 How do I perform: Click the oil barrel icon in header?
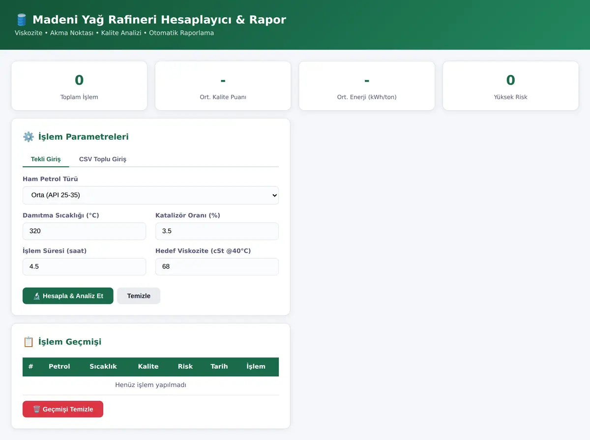point(21,20)
